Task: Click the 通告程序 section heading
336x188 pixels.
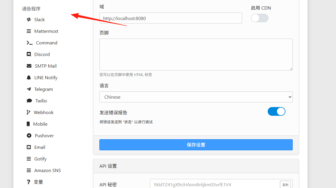Action: [31, 9]
